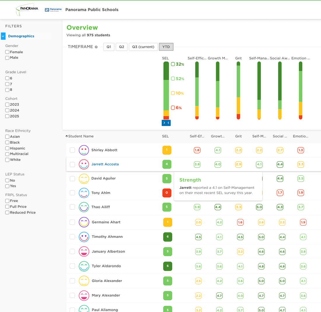Click the Self-Effic... chart label
Viewport: 321px width, 312px height.
(197, 58)
